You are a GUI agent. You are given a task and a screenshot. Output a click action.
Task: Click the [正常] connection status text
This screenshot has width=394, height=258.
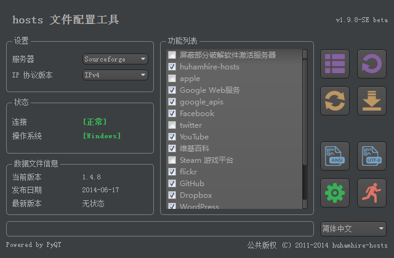[95, 122]
